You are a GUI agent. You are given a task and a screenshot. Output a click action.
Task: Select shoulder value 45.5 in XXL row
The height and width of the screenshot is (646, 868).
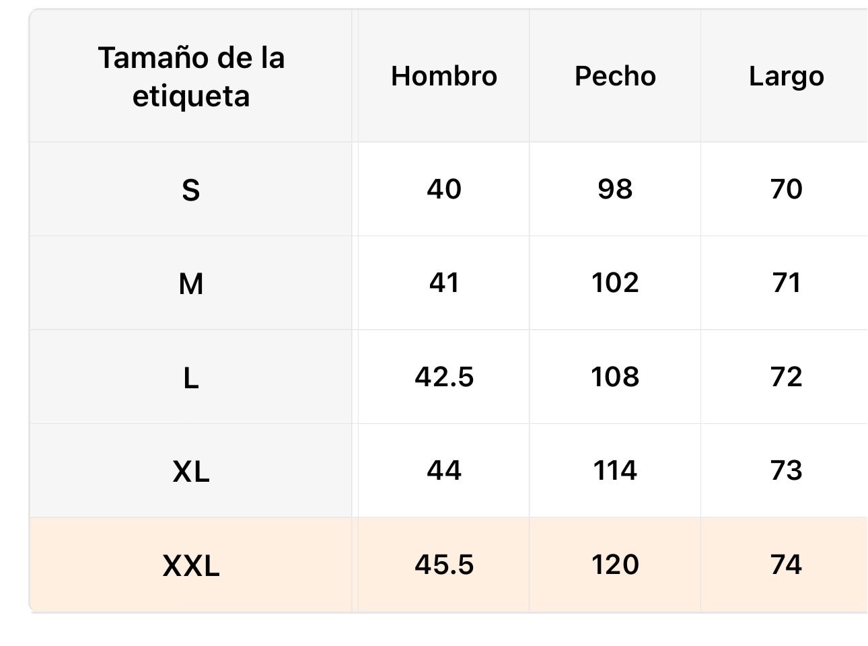(x=444, y=565)
